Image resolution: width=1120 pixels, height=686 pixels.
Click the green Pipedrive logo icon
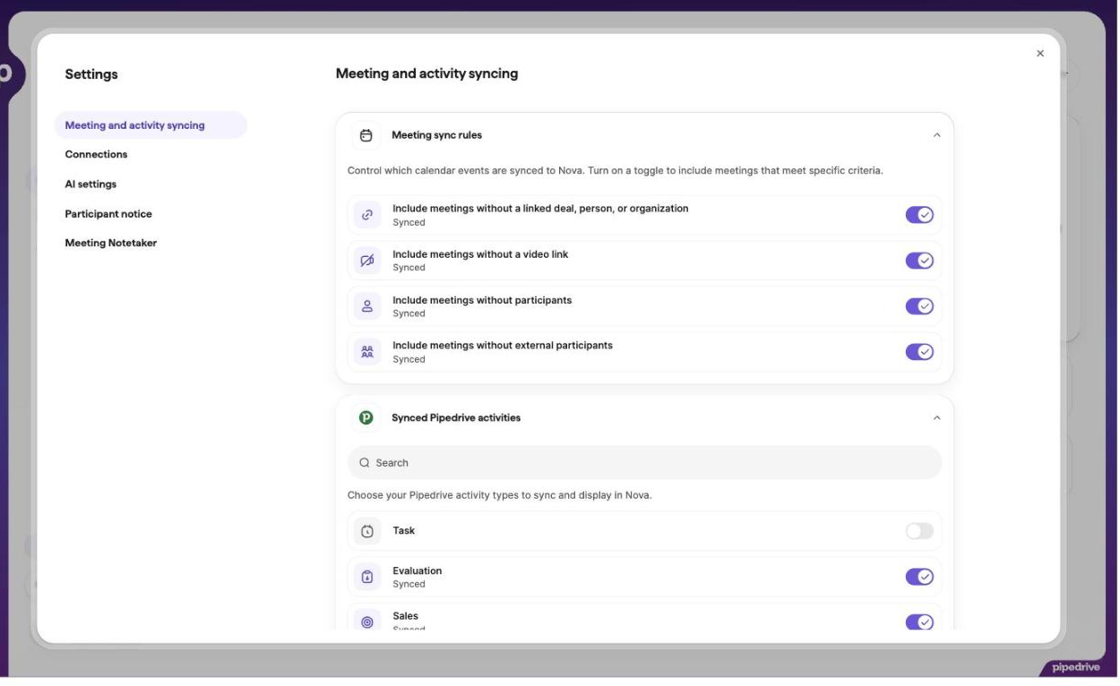click(366, 418)
